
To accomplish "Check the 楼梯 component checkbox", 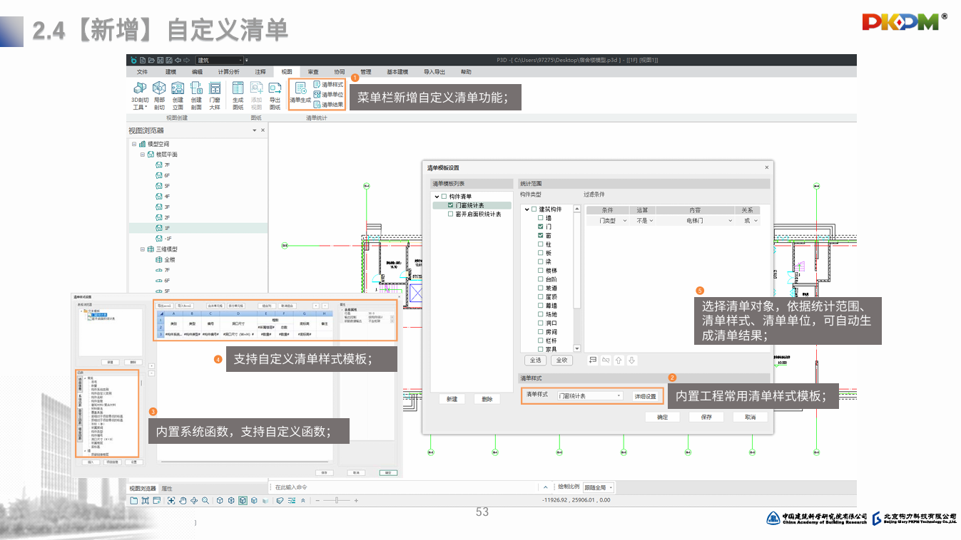I will pyautogui.click(x=541, y=271).
